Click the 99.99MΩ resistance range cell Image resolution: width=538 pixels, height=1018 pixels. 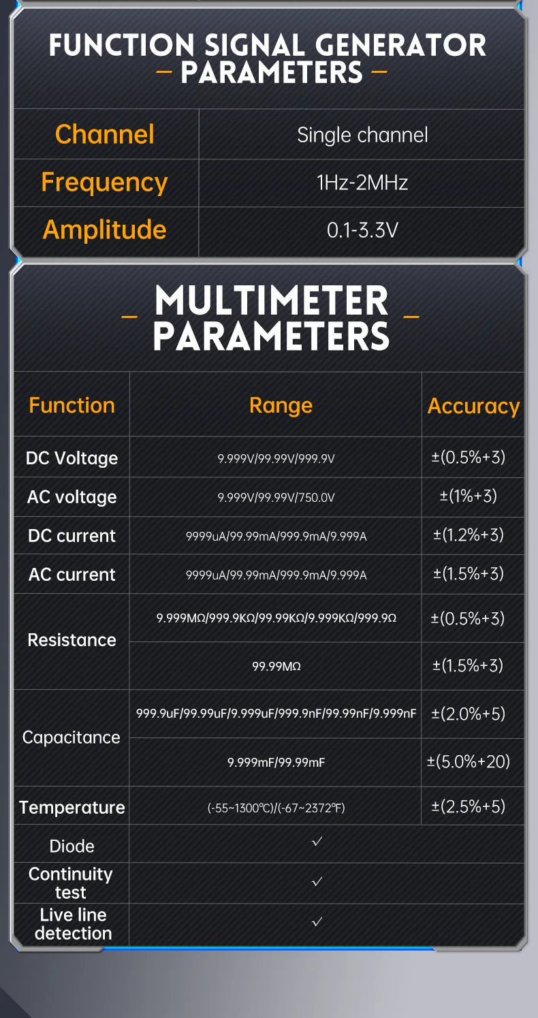276,667
